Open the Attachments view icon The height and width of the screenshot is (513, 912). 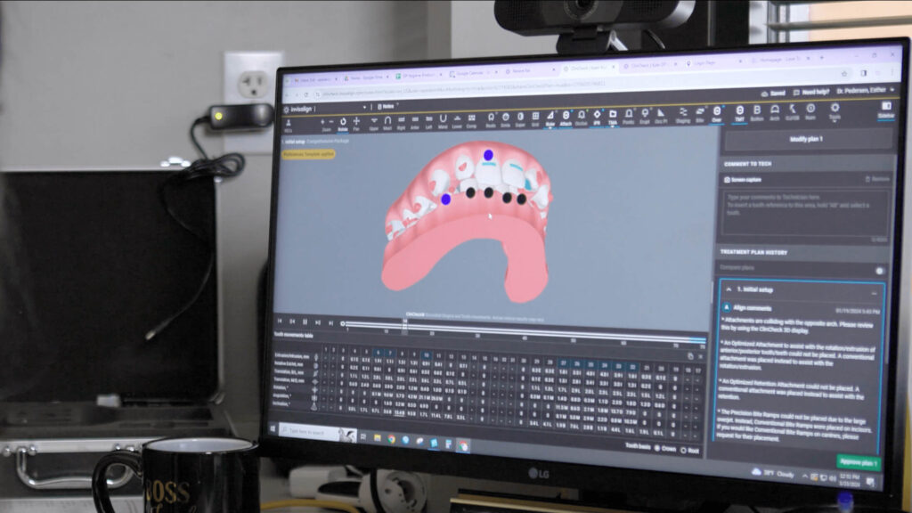coord(567,117)
